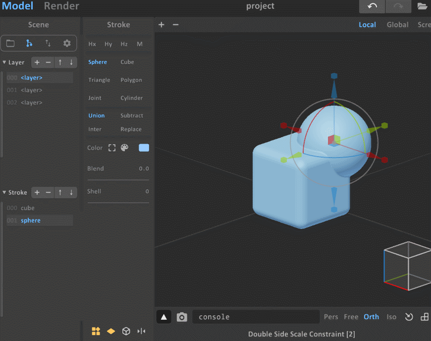
Task: Click the undo arrow button
Action: coord(373,6)
